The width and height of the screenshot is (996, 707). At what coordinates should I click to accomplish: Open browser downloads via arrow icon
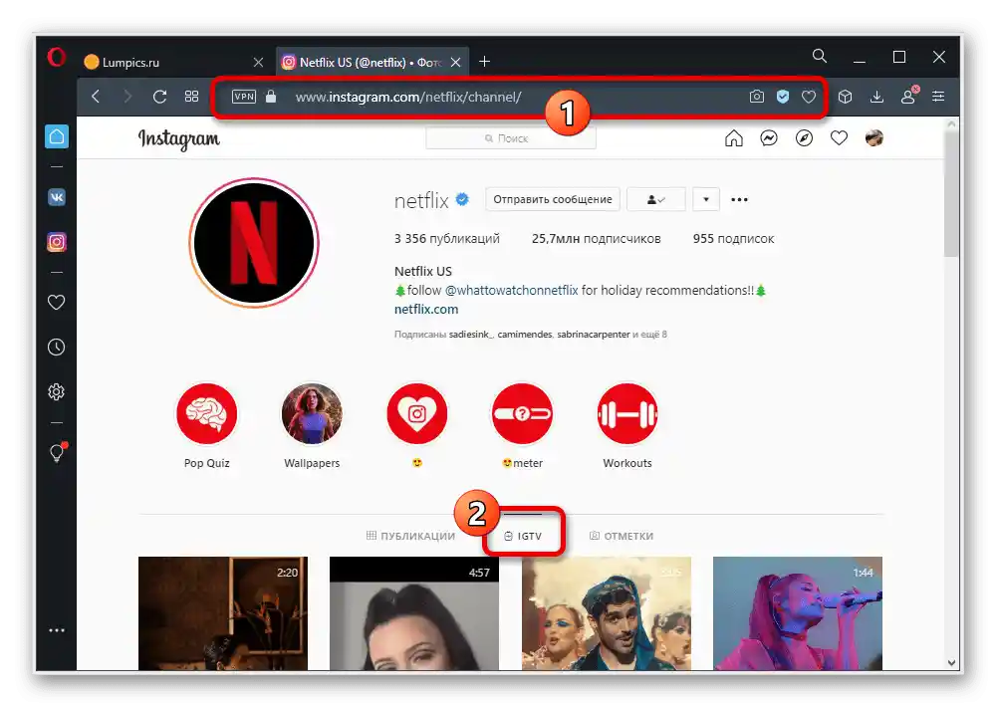pos(877,97)
